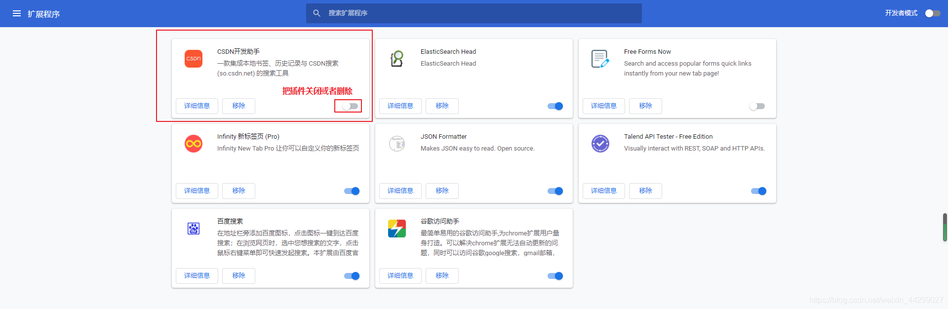Click the Infinity 新标签页 extension icon
Screen dimensions: 948x309
194,144
